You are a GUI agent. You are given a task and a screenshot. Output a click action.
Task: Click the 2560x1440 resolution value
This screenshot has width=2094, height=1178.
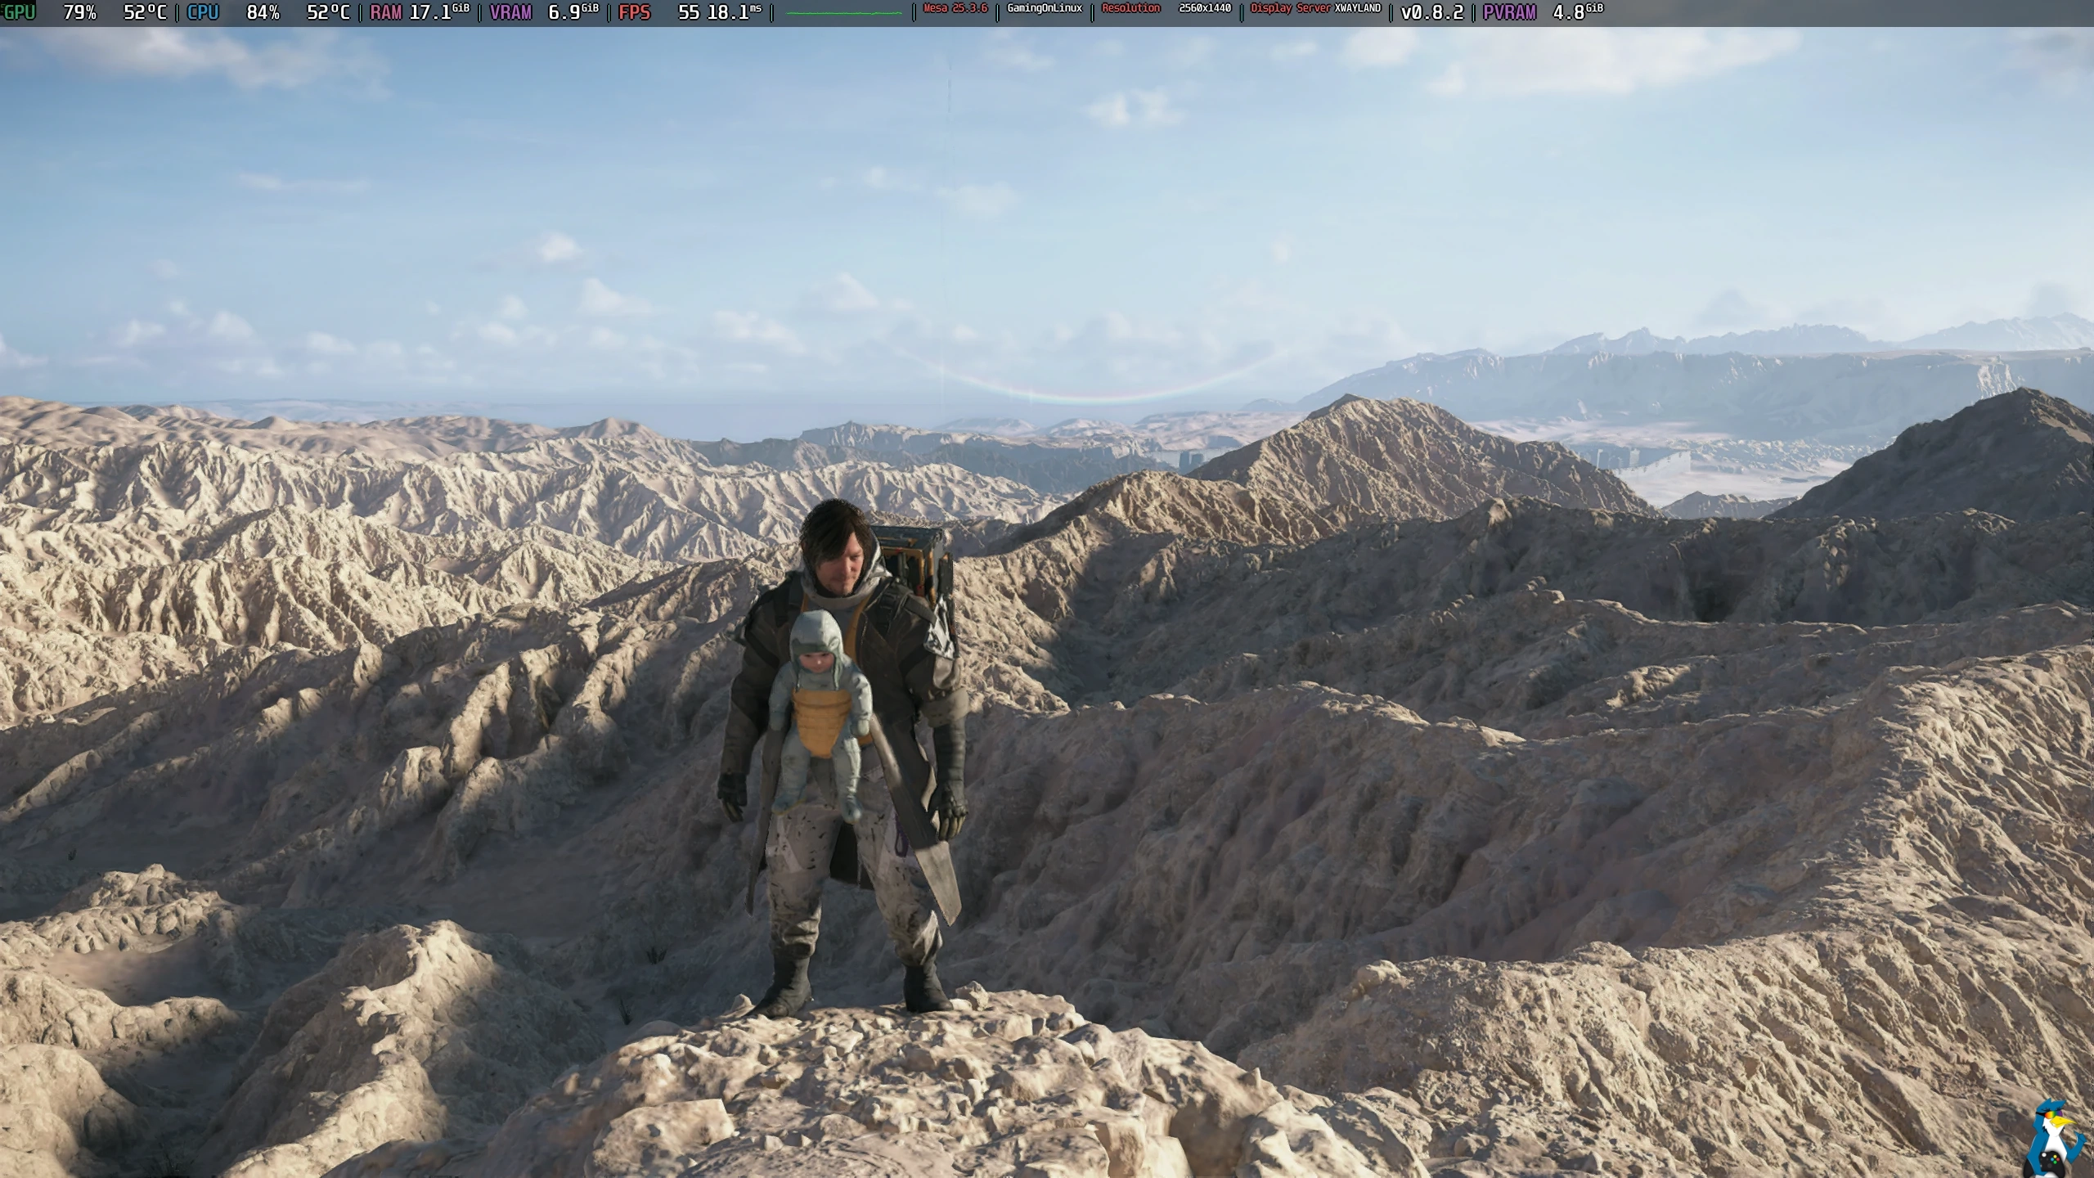click(x=1204, y=8)
